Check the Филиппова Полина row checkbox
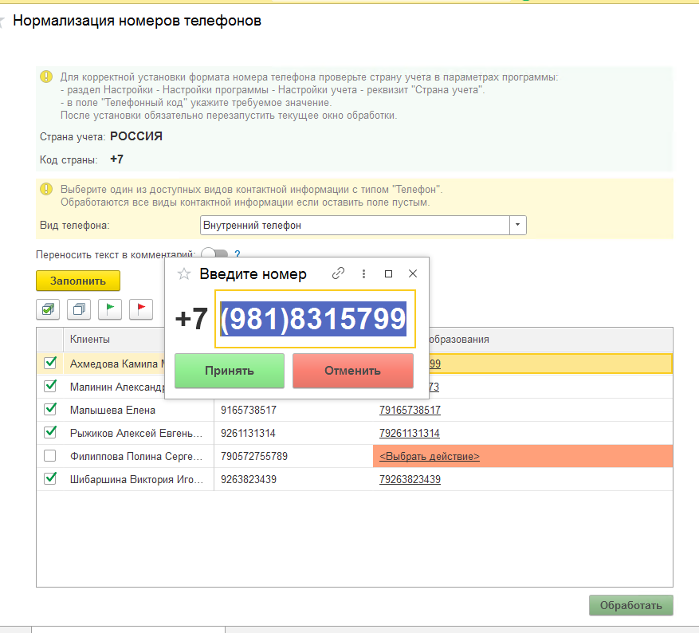Screen dimensions: 699x633 tap(50, 456)
